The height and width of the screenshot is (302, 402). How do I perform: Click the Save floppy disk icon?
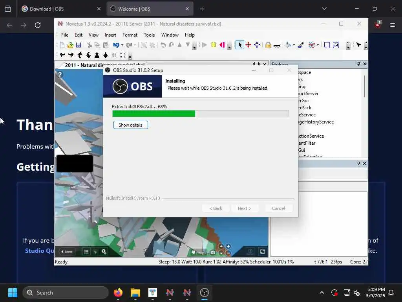click(x=79, y=45)
